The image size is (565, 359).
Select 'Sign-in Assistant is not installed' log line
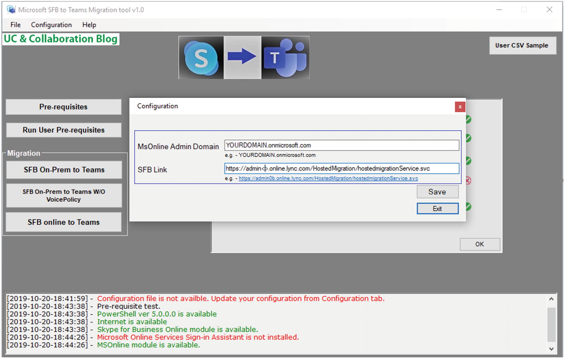coord(198,337)
